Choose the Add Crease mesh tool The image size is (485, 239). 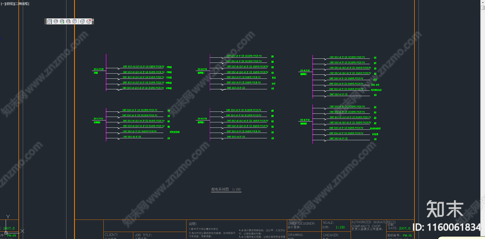pos(82,21)
